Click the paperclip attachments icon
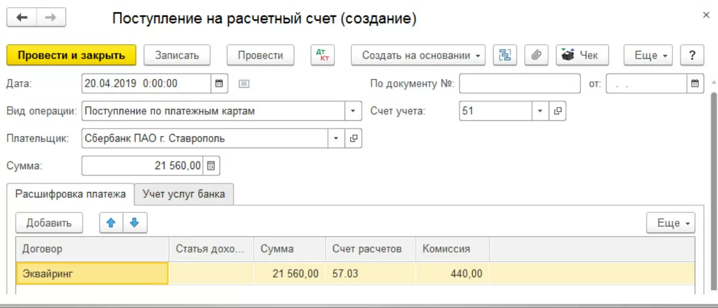Image resolution: width=718 pixels, height=308 pixels. [x=536, y=56]
